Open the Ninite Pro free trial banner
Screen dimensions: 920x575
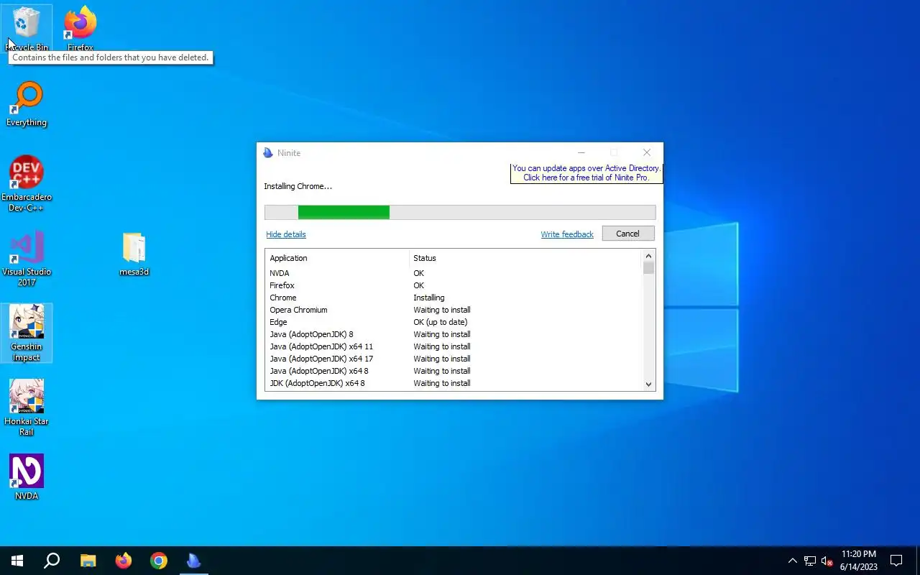pos(586,173)
